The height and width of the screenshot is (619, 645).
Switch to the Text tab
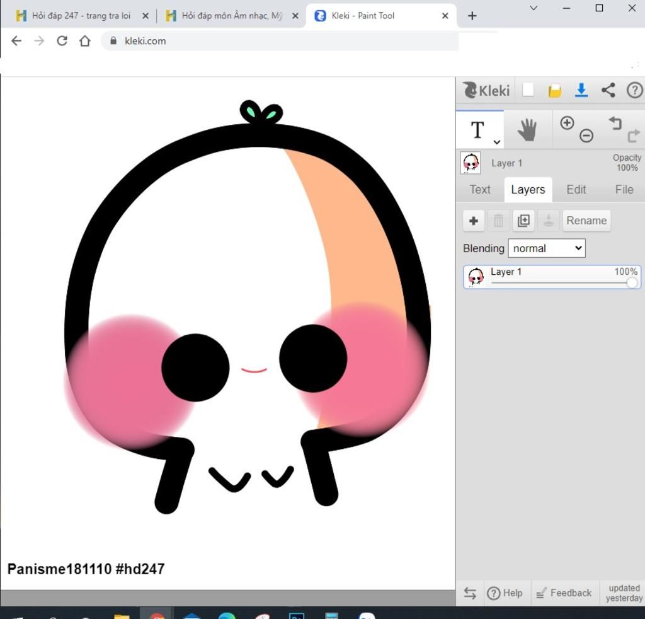[480, 189]
